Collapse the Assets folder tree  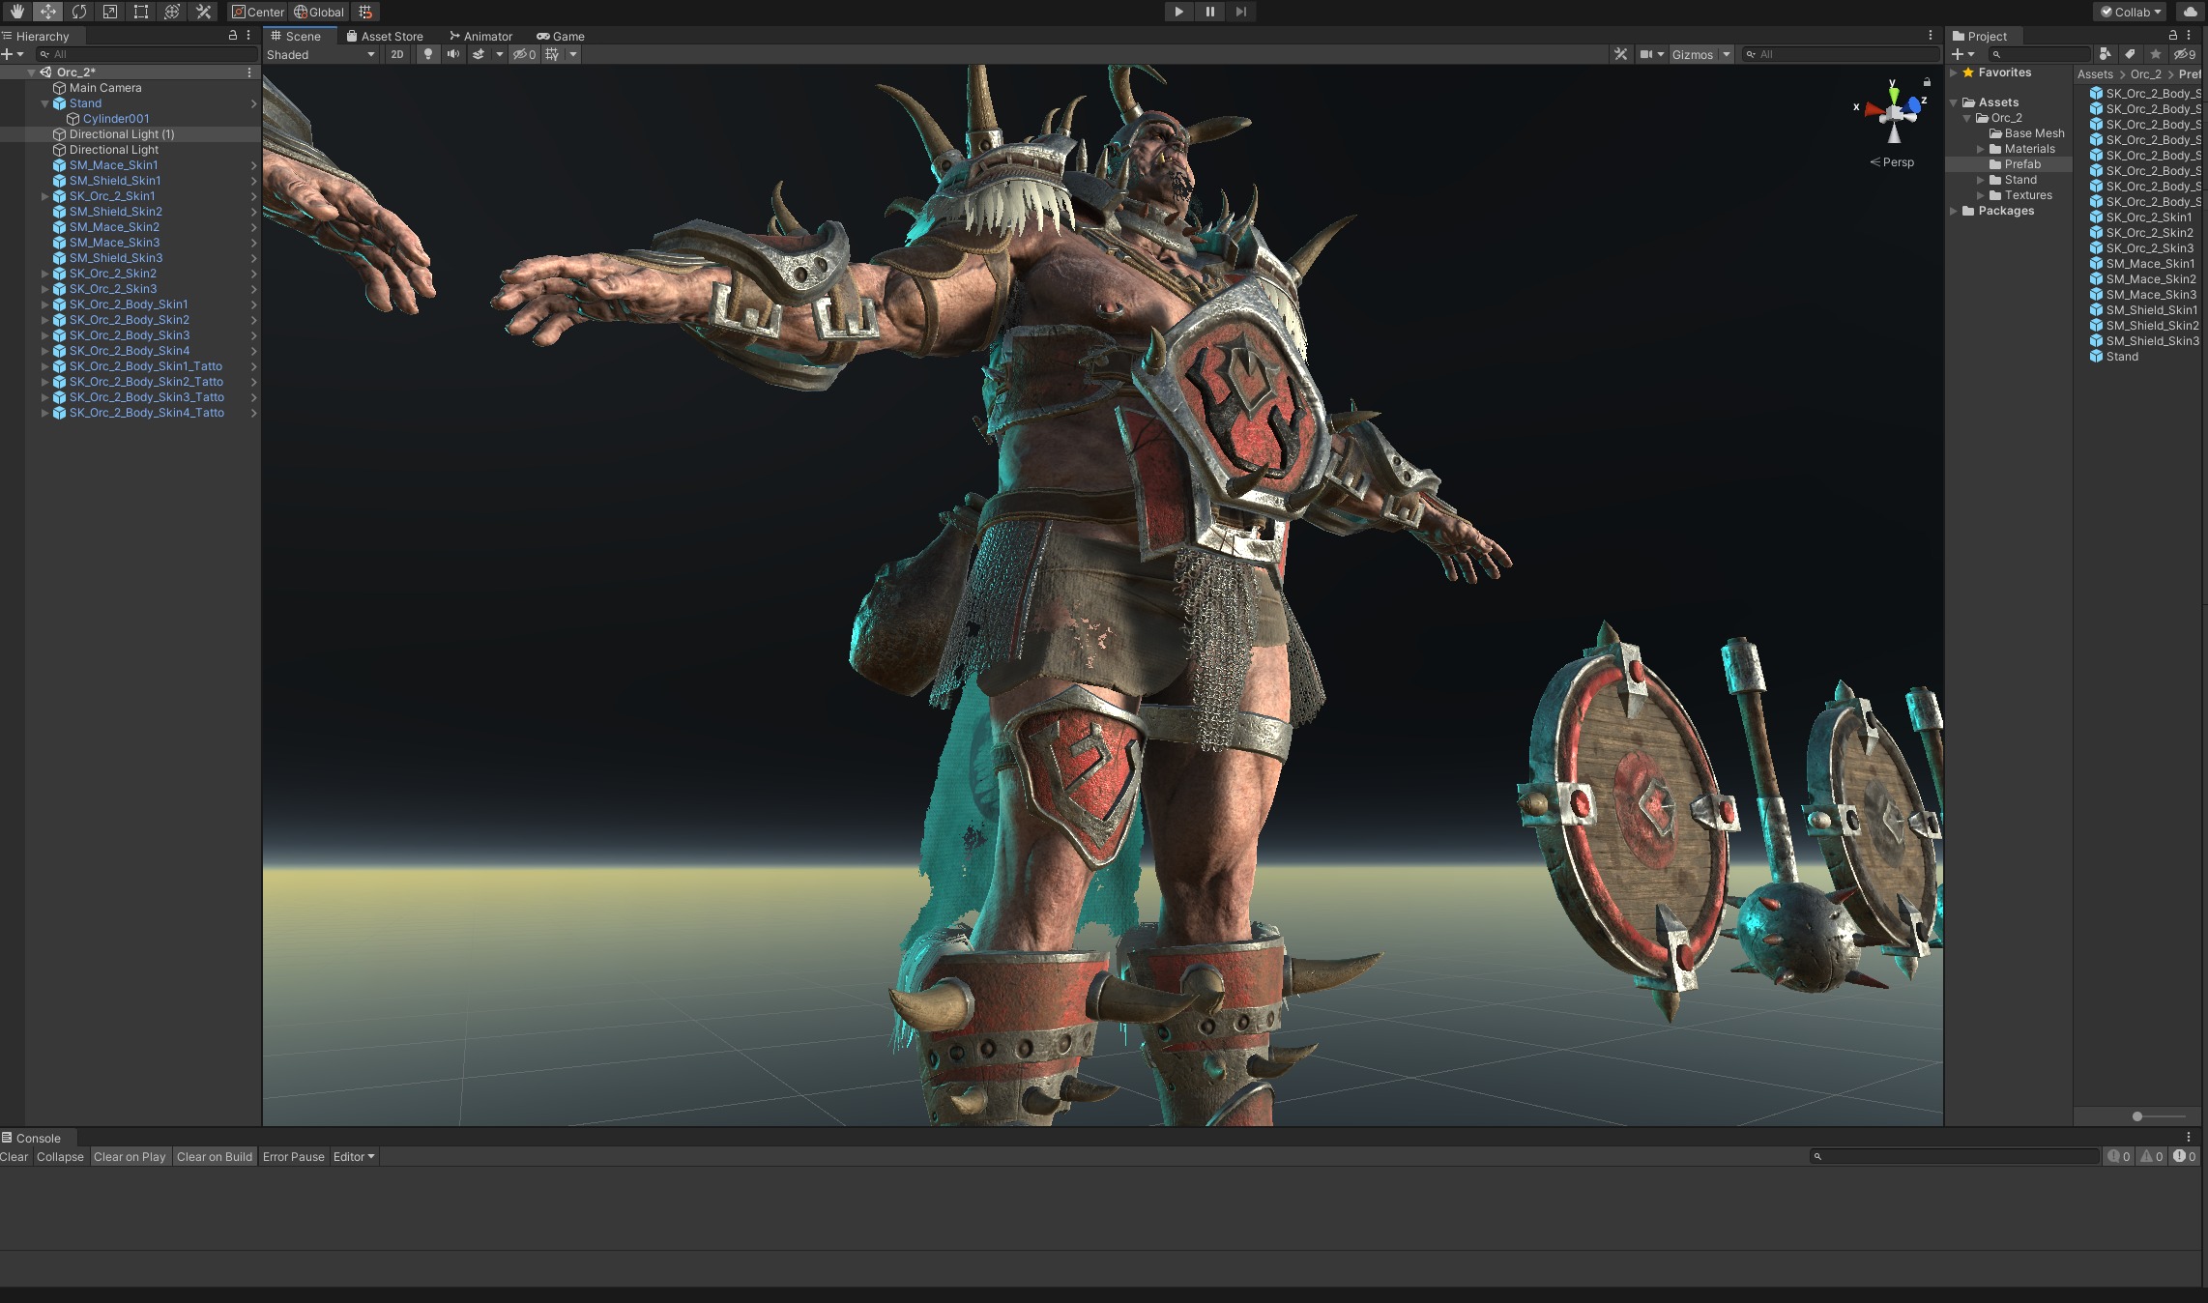tap(1954, 102)
